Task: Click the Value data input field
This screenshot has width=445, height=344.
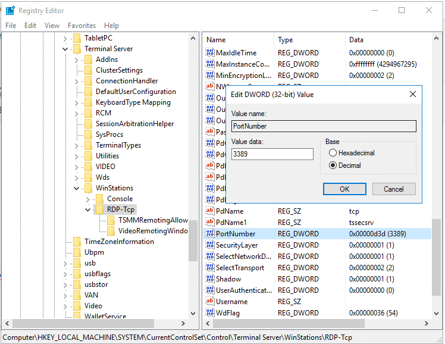Action: click(x=272, y=154)
